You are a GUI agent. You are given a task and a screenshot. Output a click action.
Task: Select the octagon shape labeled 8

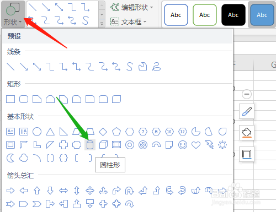156,132
